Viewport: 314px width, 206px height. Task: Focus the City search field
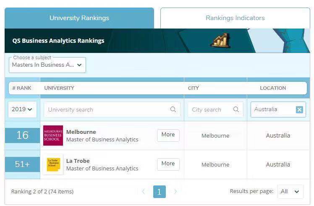point(210,110)
